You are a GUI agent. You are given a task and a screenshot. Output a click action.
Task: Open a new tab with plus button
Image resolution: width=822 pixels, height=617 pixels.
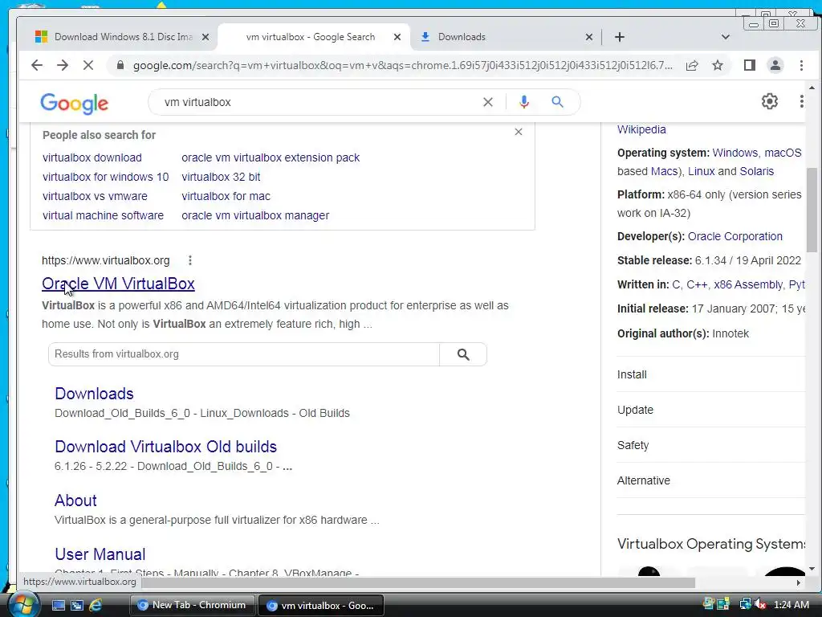(619, 37)
